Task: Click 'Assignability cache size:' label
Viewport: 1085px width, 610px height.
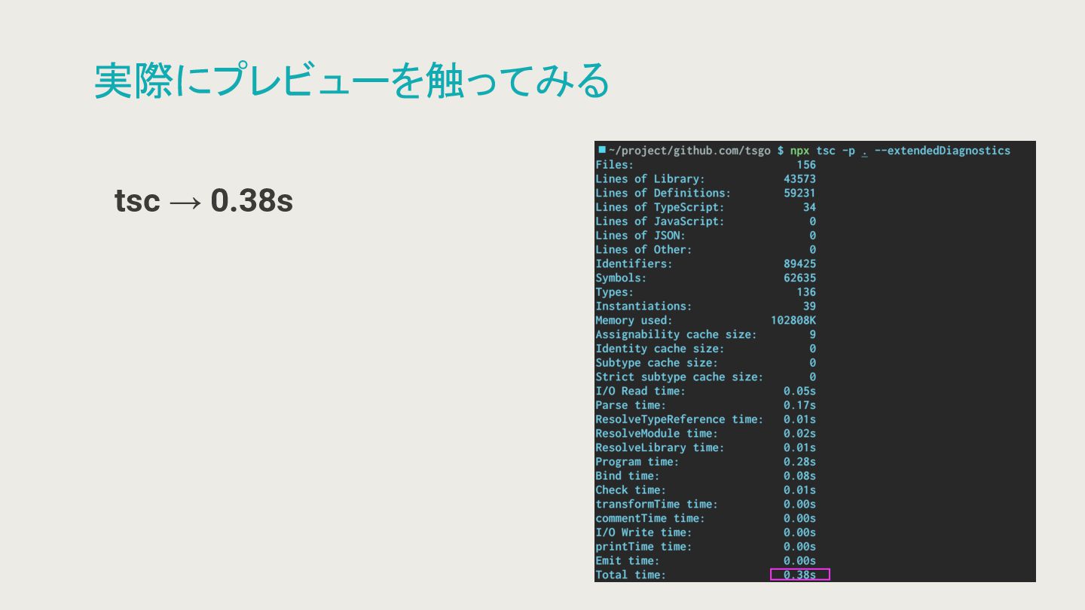Action: (676, 334)
